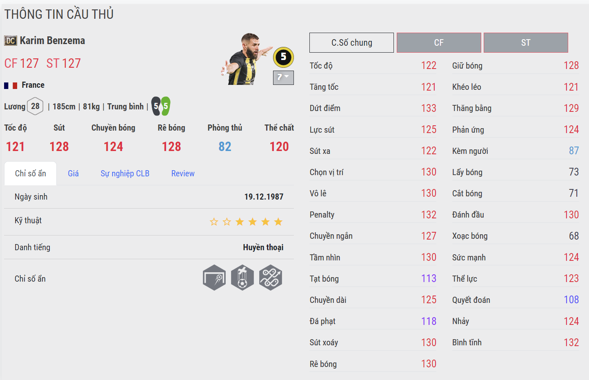
Task: Open the upgrade level 7 dropdown
Action: pos(283,78)
